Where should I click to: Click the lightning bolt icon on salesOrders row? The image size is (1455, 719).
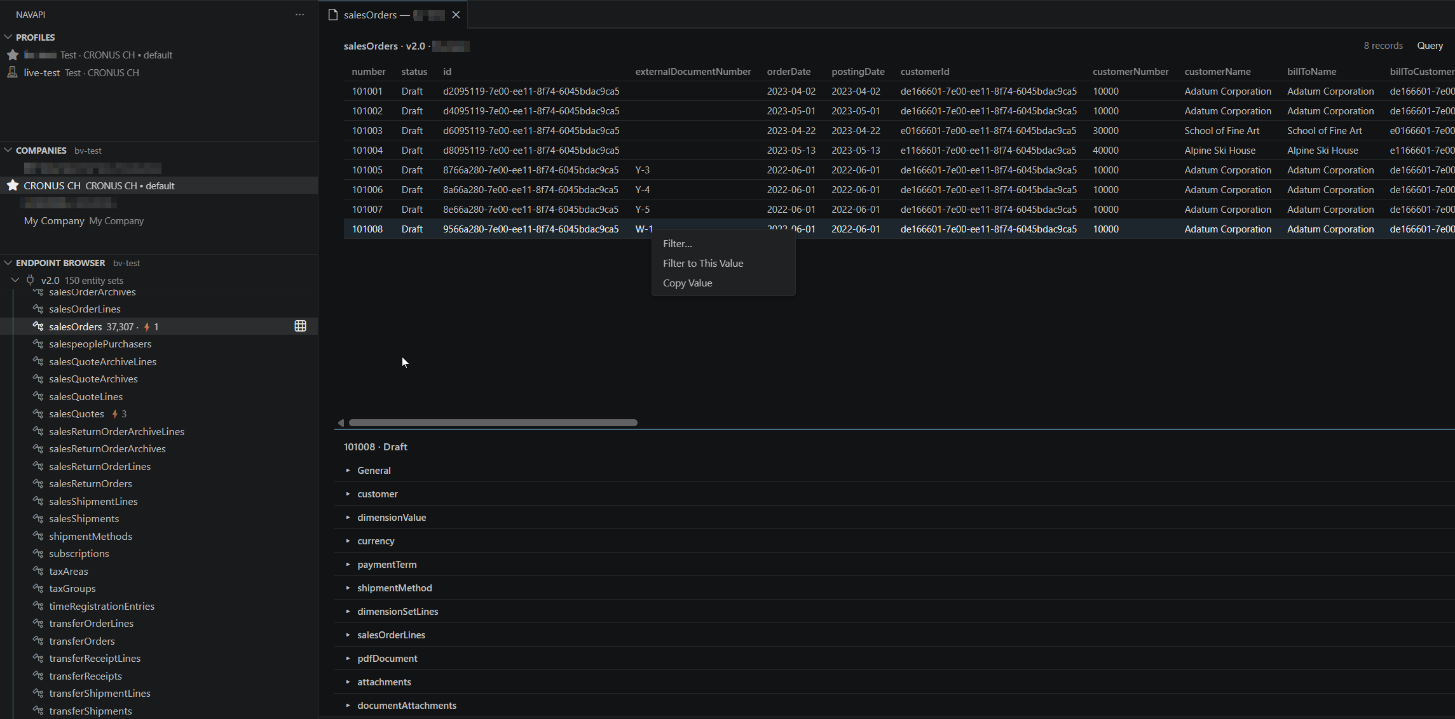147,326
